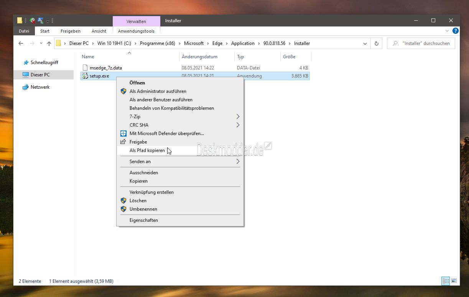The height and width of the screenshot is (297, 469).
Task: Navigate to Application breadcrumb segment
Action: (x=243, y=43)
